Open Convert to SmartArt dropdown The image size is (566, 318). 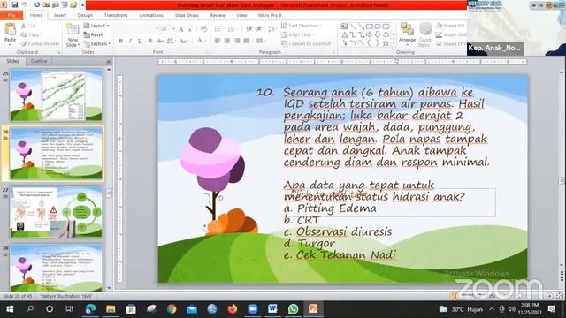(307, 43)
